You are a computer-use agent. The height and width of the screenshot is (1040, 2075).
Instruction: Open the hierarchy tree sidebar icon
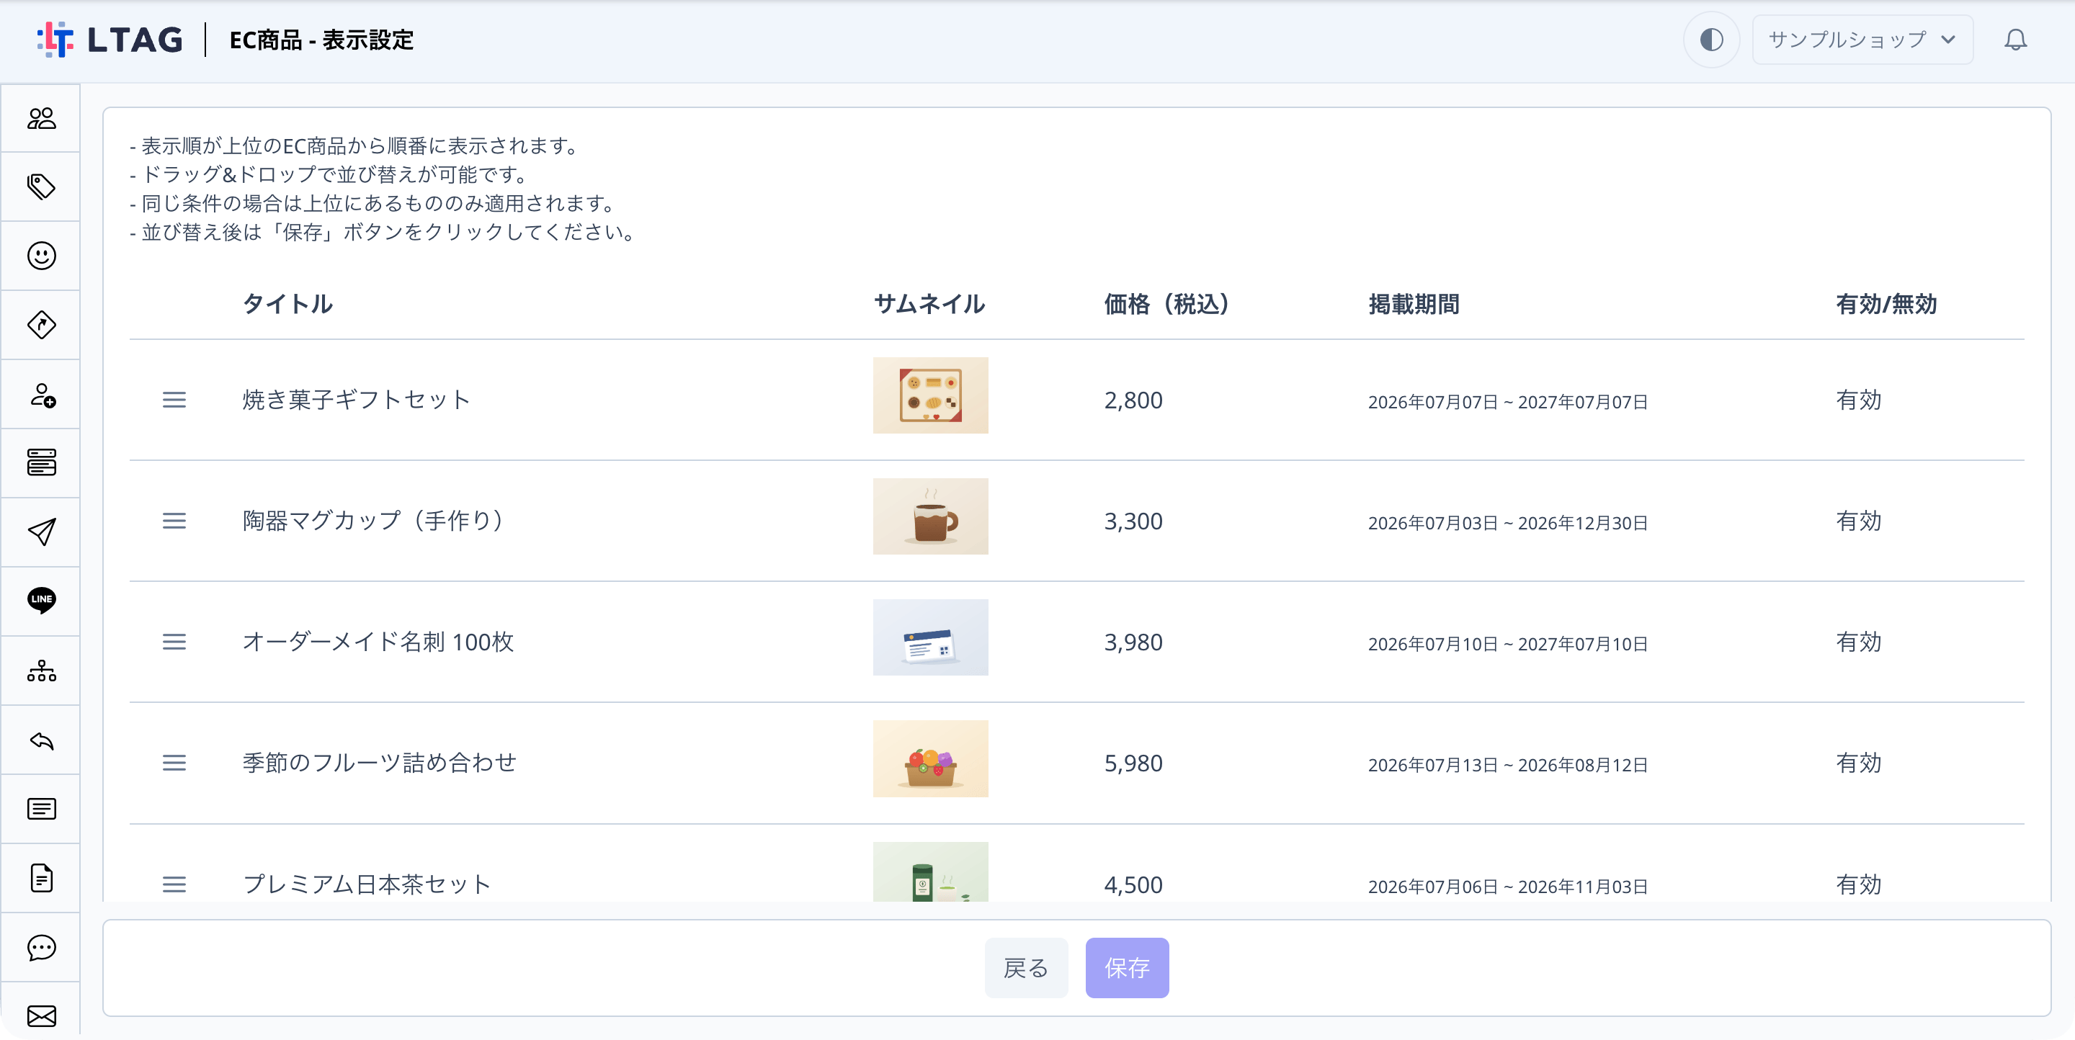pyautogui.click(x=41, y=671)
